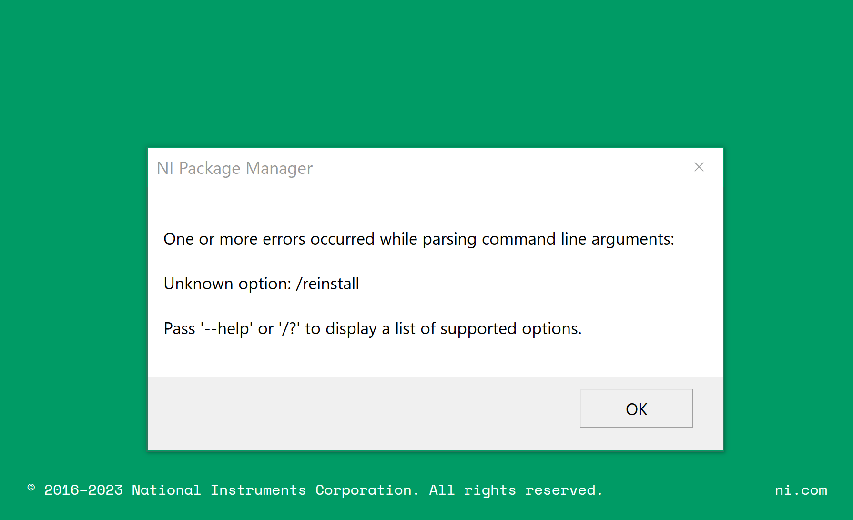The height and width of the screenshot is (520, 853).
Task: Click the 'One or more errors occurred' line
Action: (419, 239)
